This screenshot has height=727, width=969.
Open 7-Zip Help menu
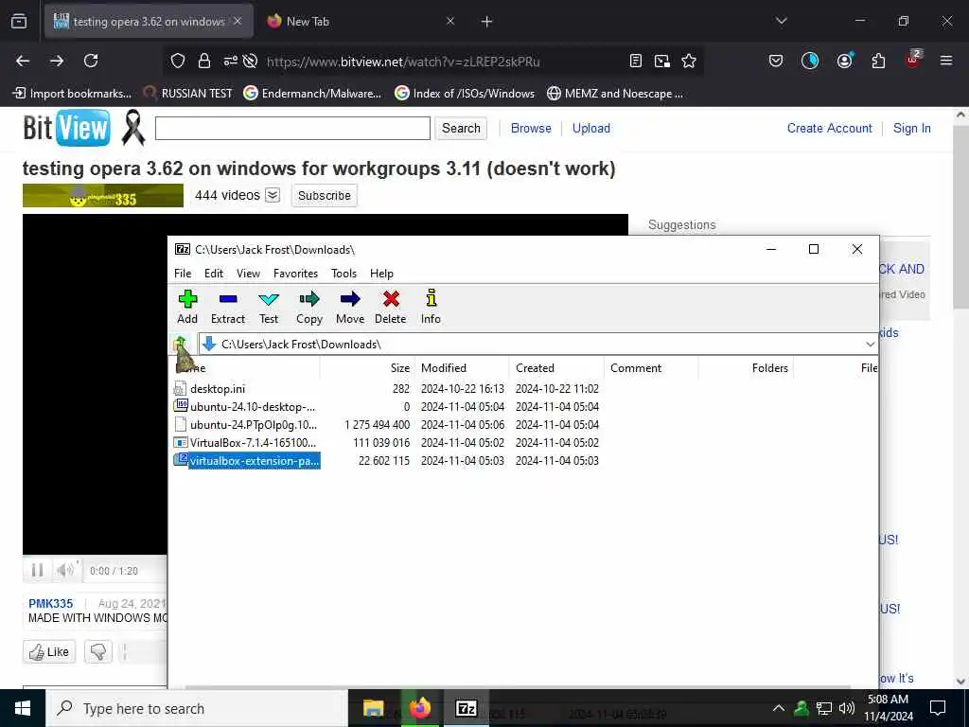[x=381, y=274]
